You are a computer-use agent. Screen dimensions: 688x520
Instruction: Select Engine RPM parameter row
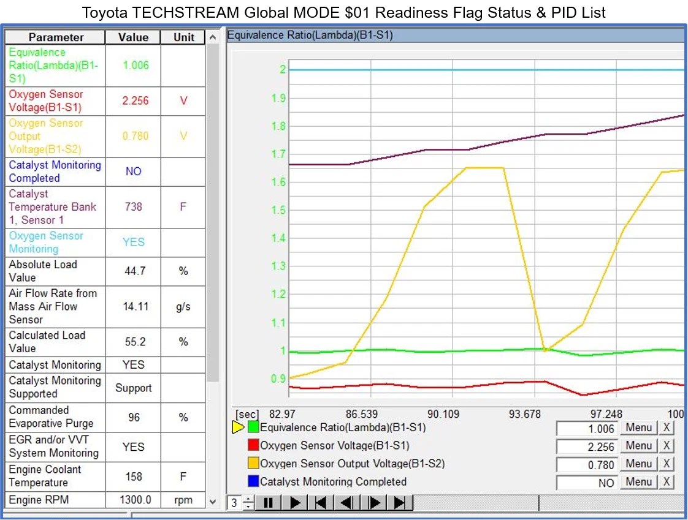(105, 500)
